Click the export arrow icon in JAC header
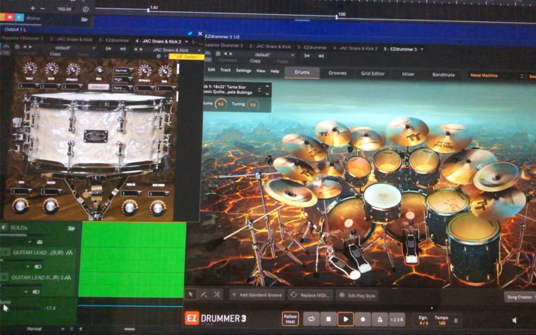Screen dimensions: 536x335 (123, 49)
